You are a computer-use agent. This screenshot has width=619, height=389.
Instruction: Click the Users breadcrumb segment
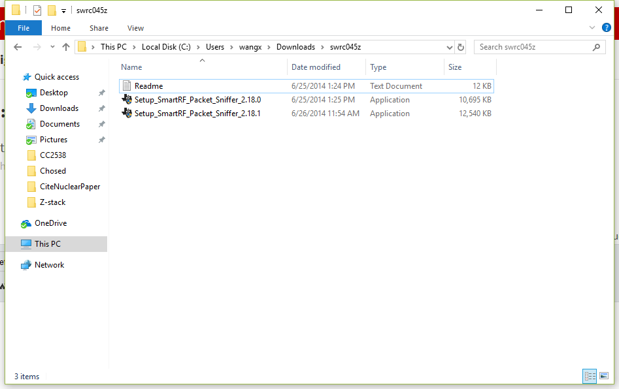coord(215,47)
